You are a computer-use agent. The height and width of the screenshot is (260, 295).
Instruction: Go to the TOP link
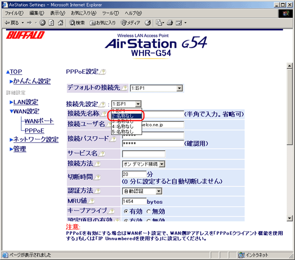[16, 72]
